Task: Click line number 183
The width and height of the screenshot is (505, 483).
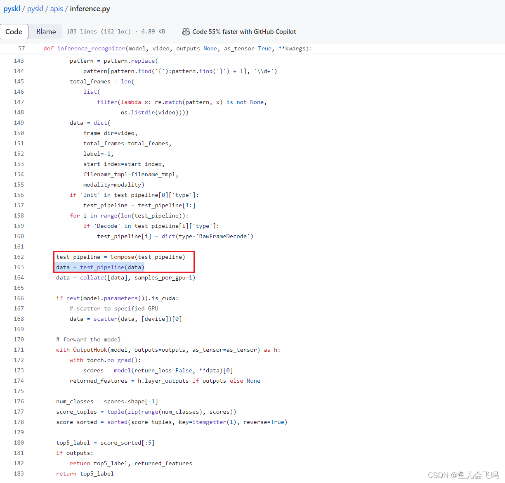Action: (19, 473)
